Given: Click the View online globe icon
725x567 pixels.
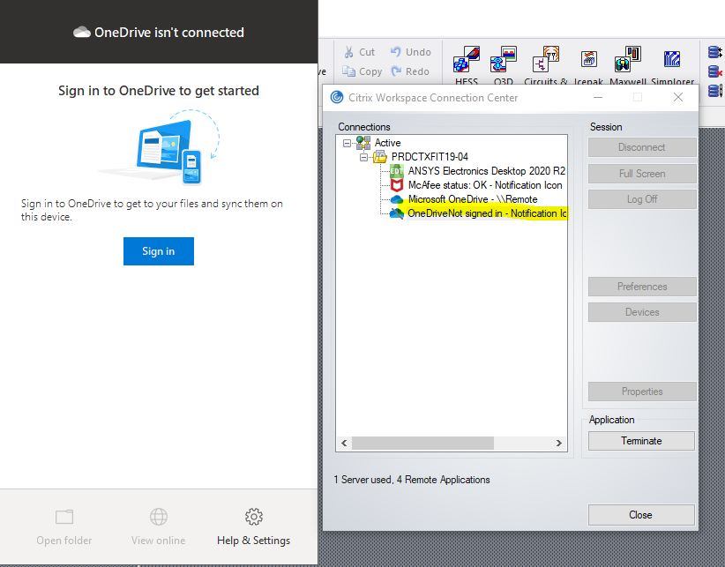Looking at the screenshot, I should (159, 517).
